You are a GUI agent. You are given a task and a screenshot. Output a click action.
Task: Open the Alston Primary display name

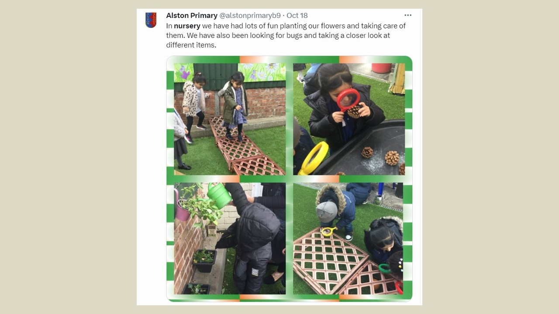coord(192,15)
